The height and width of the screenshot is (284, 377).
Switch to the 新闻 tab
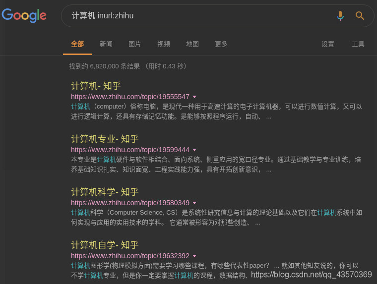click(x=106, y=44)
